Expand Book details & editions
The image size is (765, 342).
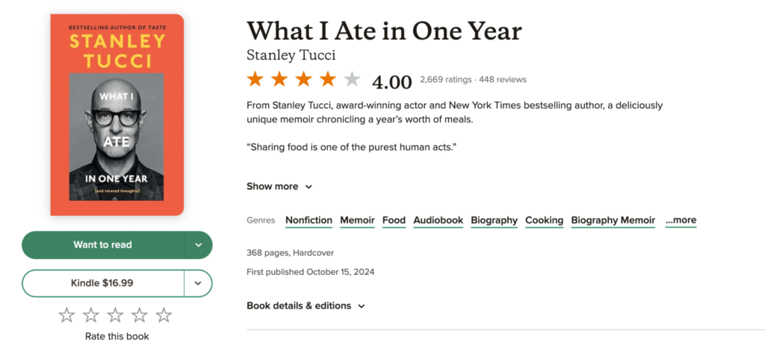306,306
